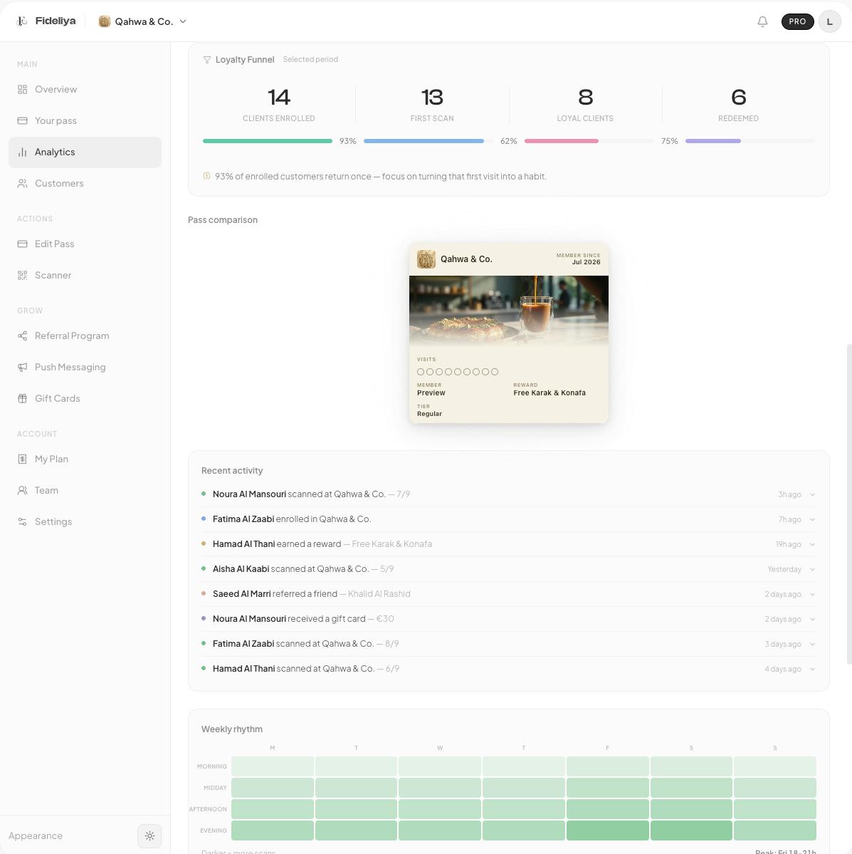
Task: Click the green Clients Enrolled progress bar
Action: pyautogui.click(x=268, y=141)
